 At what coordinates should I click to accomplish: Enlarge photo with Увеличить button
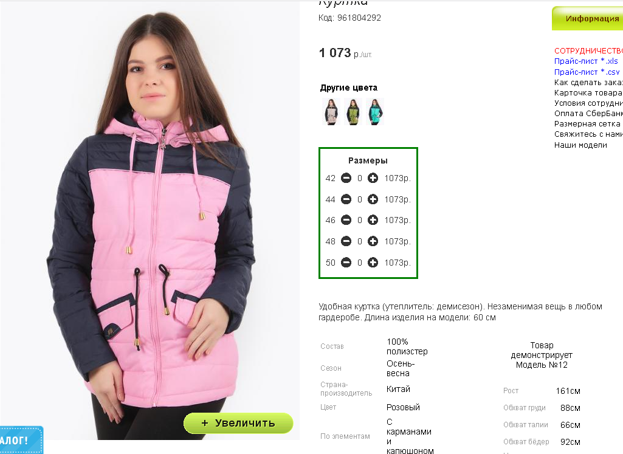[238, 423]
